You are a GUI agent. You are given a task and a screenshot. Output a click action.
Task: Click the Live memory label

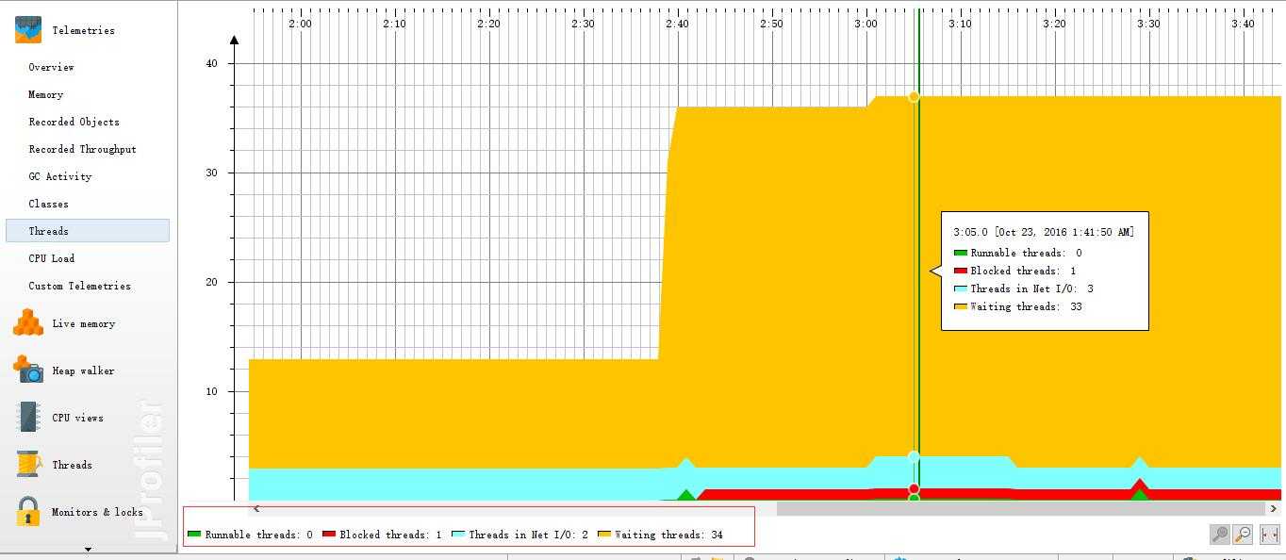[x=83, y=323]
